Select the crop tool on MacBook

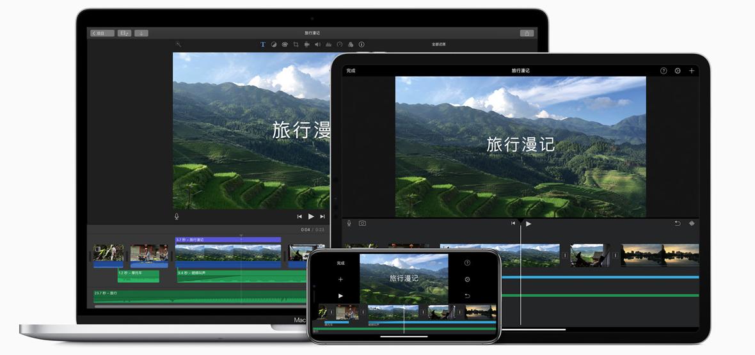point(296,44)
